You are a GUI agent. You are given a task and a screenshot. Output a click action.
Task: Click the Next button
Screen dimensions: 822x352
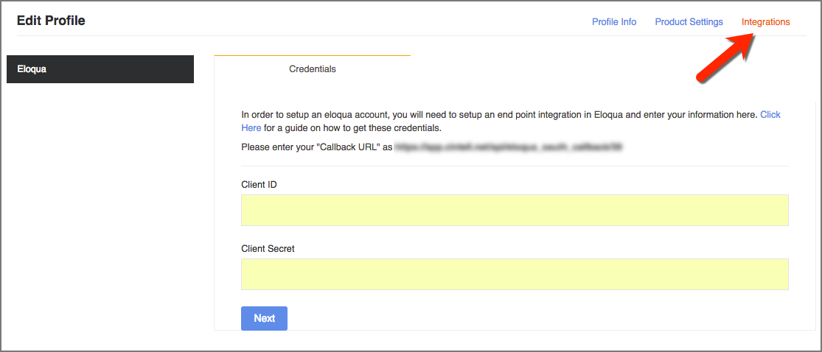pos(264,318)
